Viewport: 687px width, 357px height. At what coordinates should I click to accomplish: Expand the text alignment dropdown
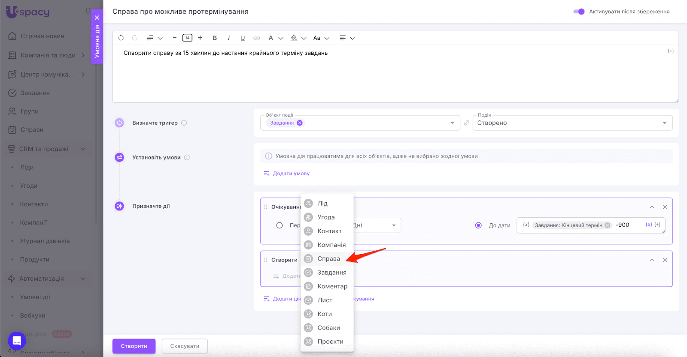[347, 38]
